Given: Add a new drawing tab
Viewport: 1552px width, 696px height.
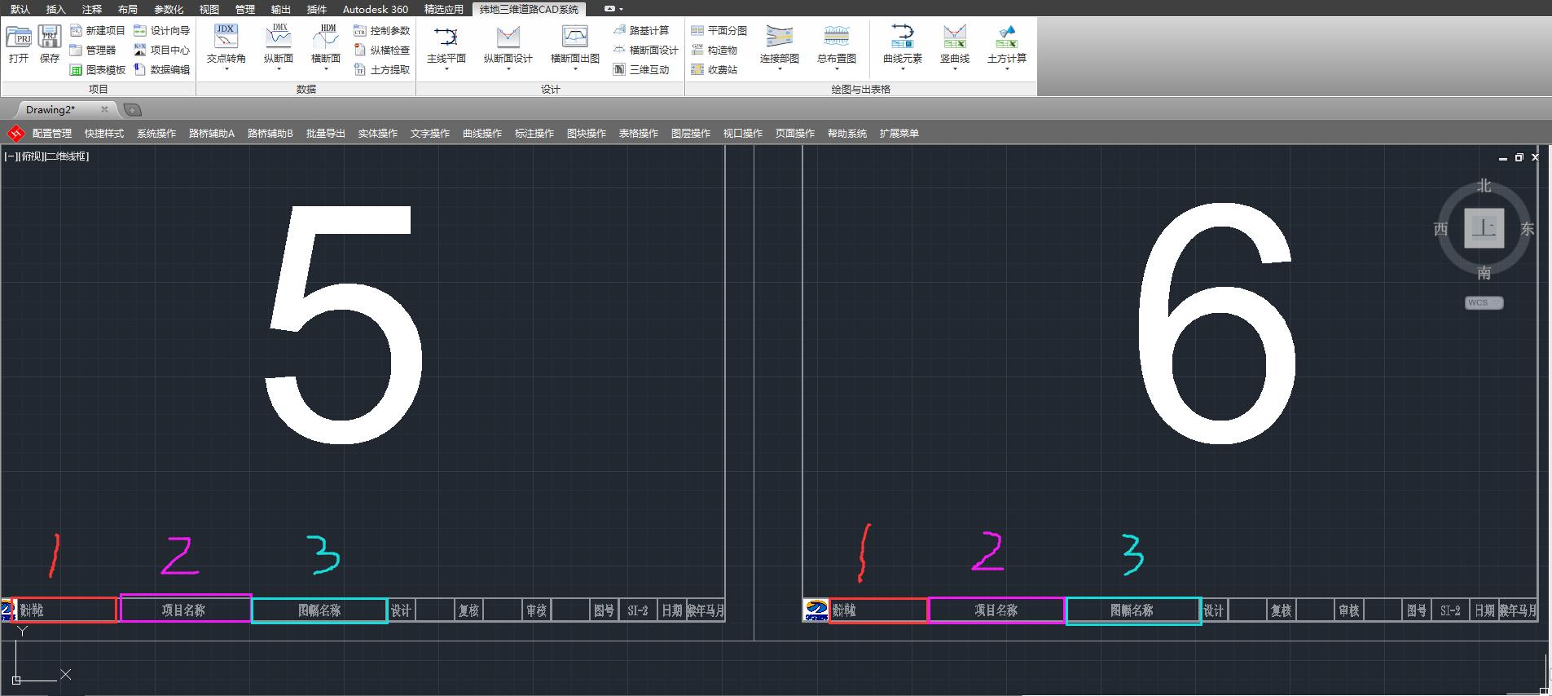Looking at the screenshot, I should 133,109.
